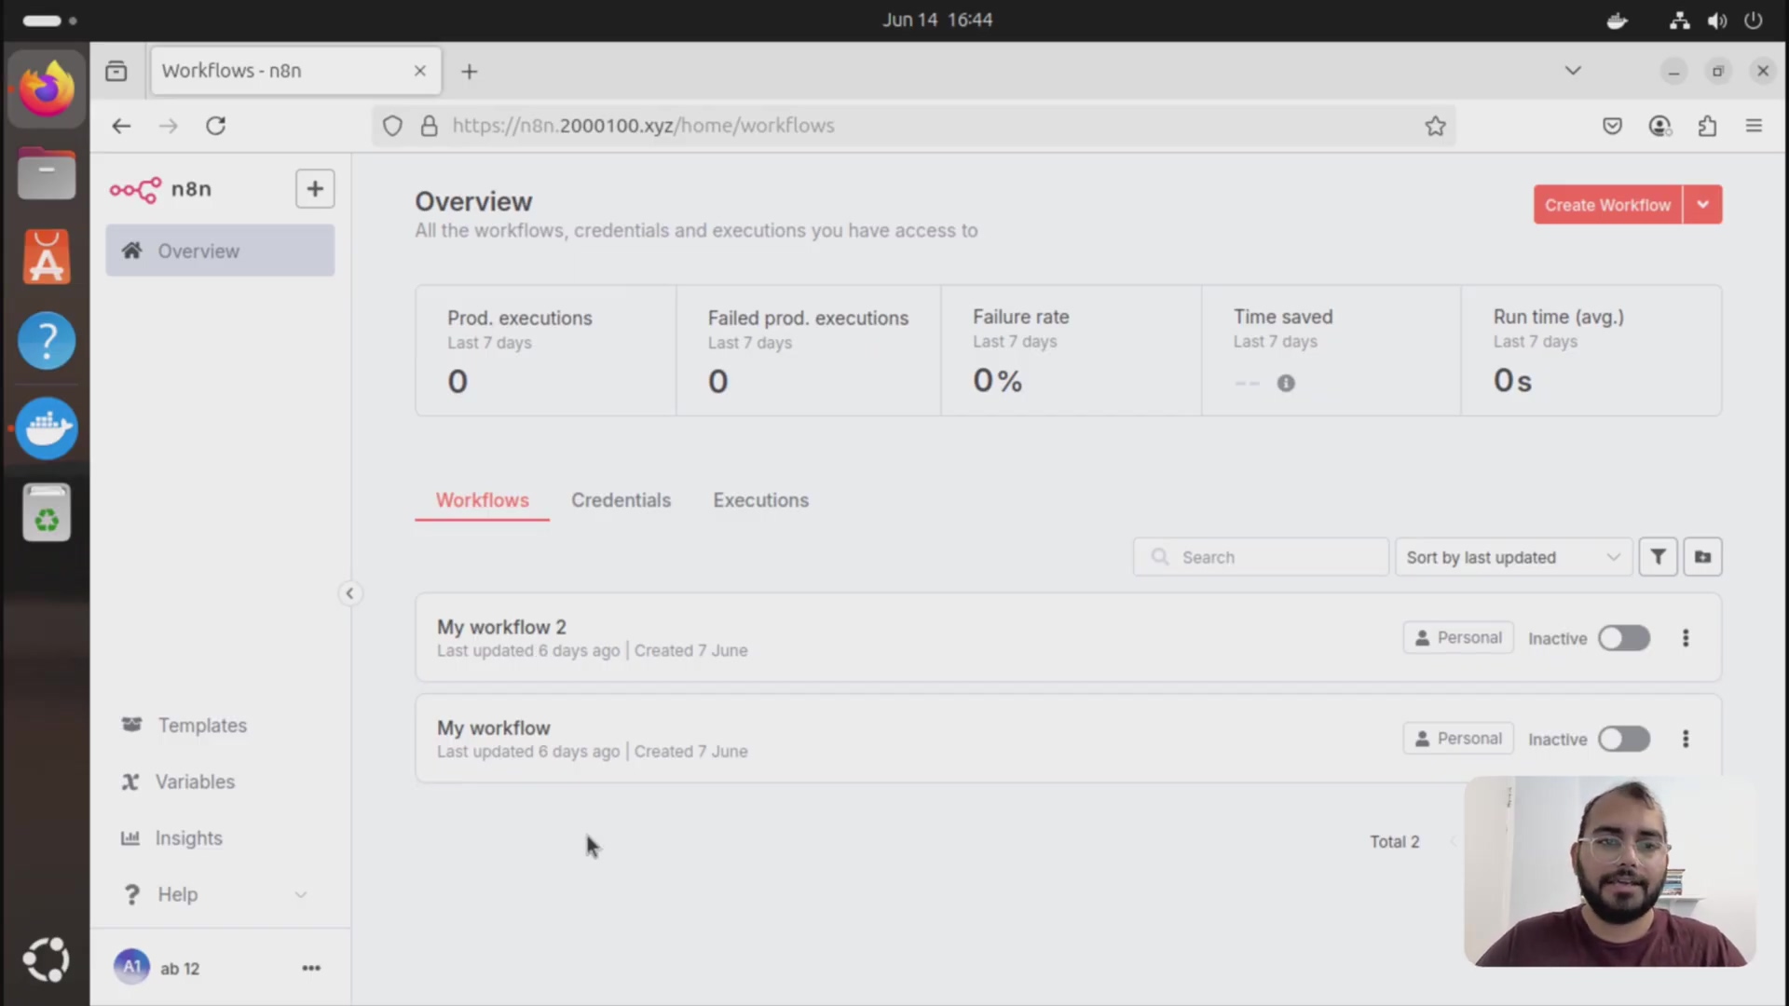Launch Firefox from Ubuntu dock
This screenshot has height=1006, width=1789.
47,89
